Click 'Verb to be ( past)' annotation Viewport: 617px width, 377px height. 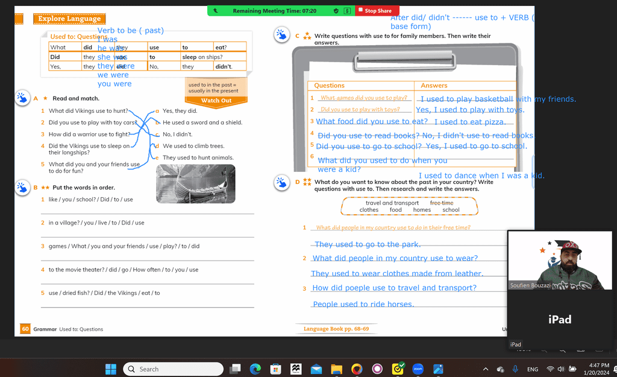130,30
